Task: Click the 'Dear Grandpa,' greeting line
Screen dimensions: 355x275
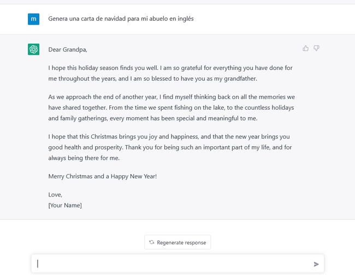Action: [x=68, y=50]
